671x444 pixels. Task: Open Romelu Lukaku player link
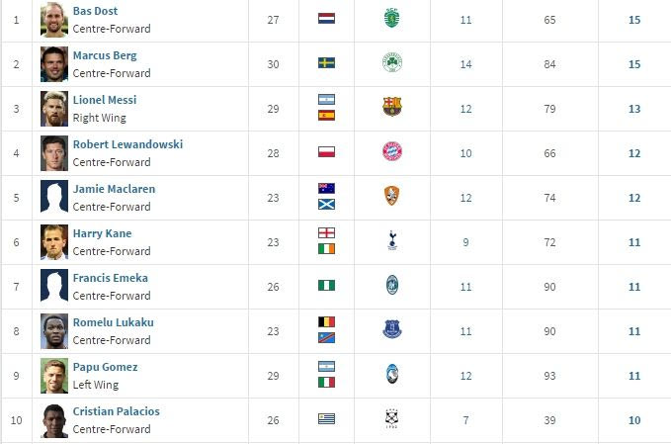[113, 322]
